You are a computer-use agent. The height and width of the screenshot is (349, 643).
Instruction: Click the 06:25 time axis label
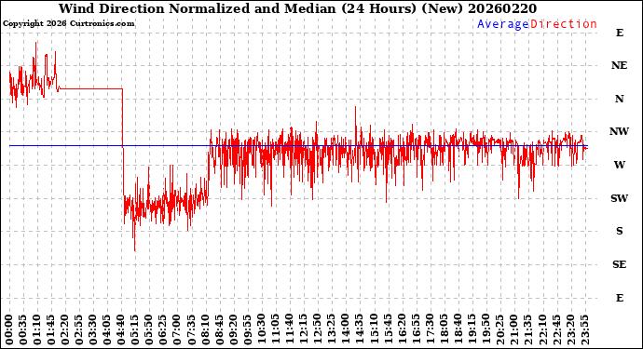tap(164, 330)
